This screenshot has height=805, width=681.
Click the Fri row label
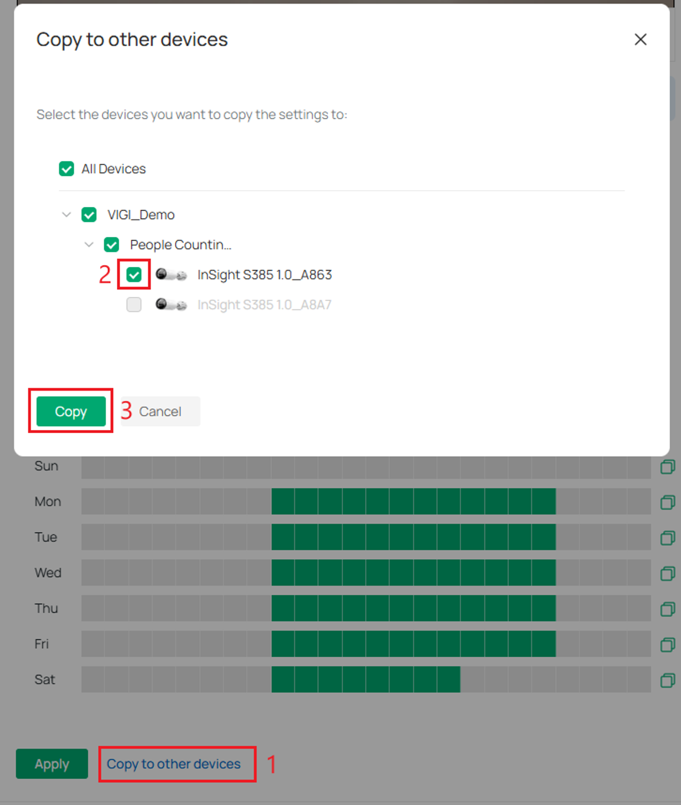pyautogui.click(x=41, y=644)
